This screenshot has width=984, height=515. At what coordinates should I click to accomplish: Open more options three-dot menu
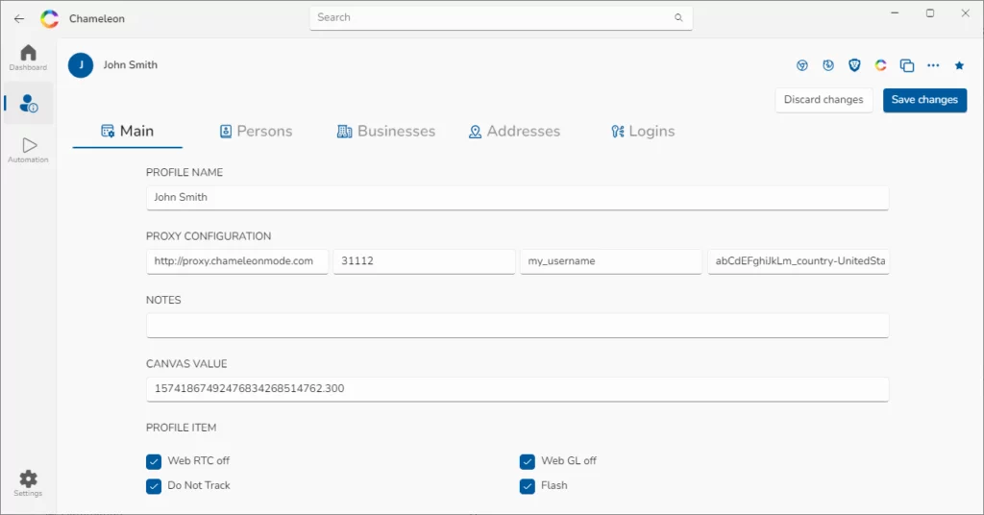click(933, 65)
